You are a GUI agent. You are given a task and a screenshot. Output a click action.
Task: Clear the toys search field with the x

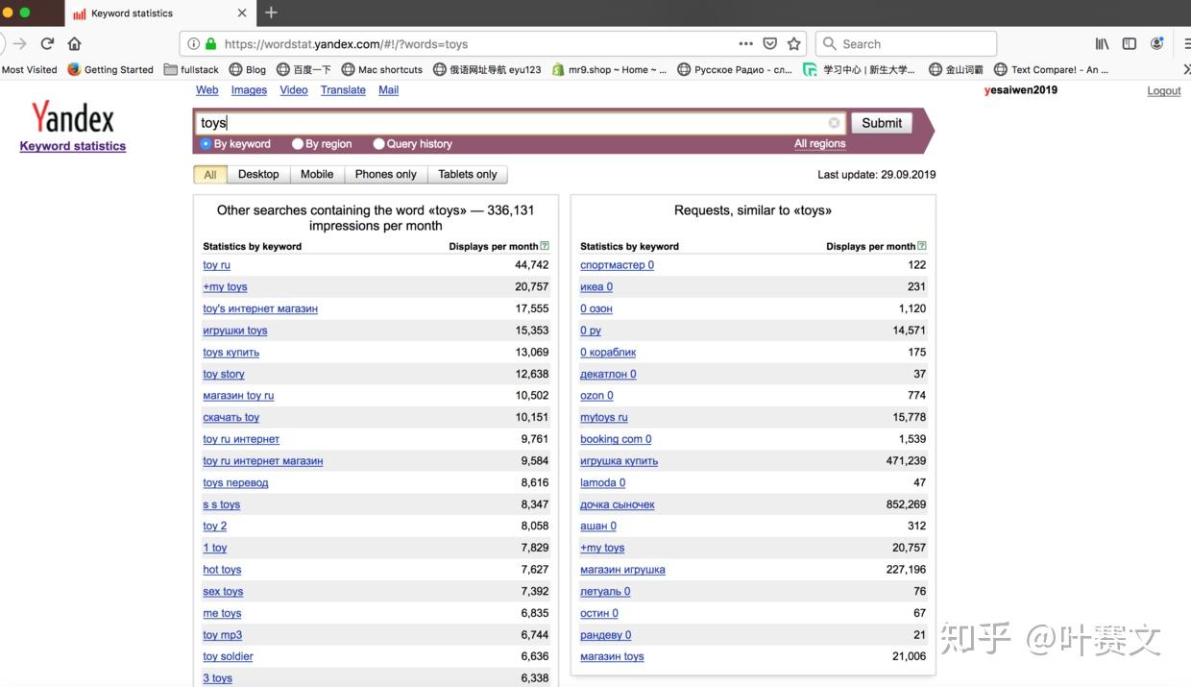pos(834,123)
